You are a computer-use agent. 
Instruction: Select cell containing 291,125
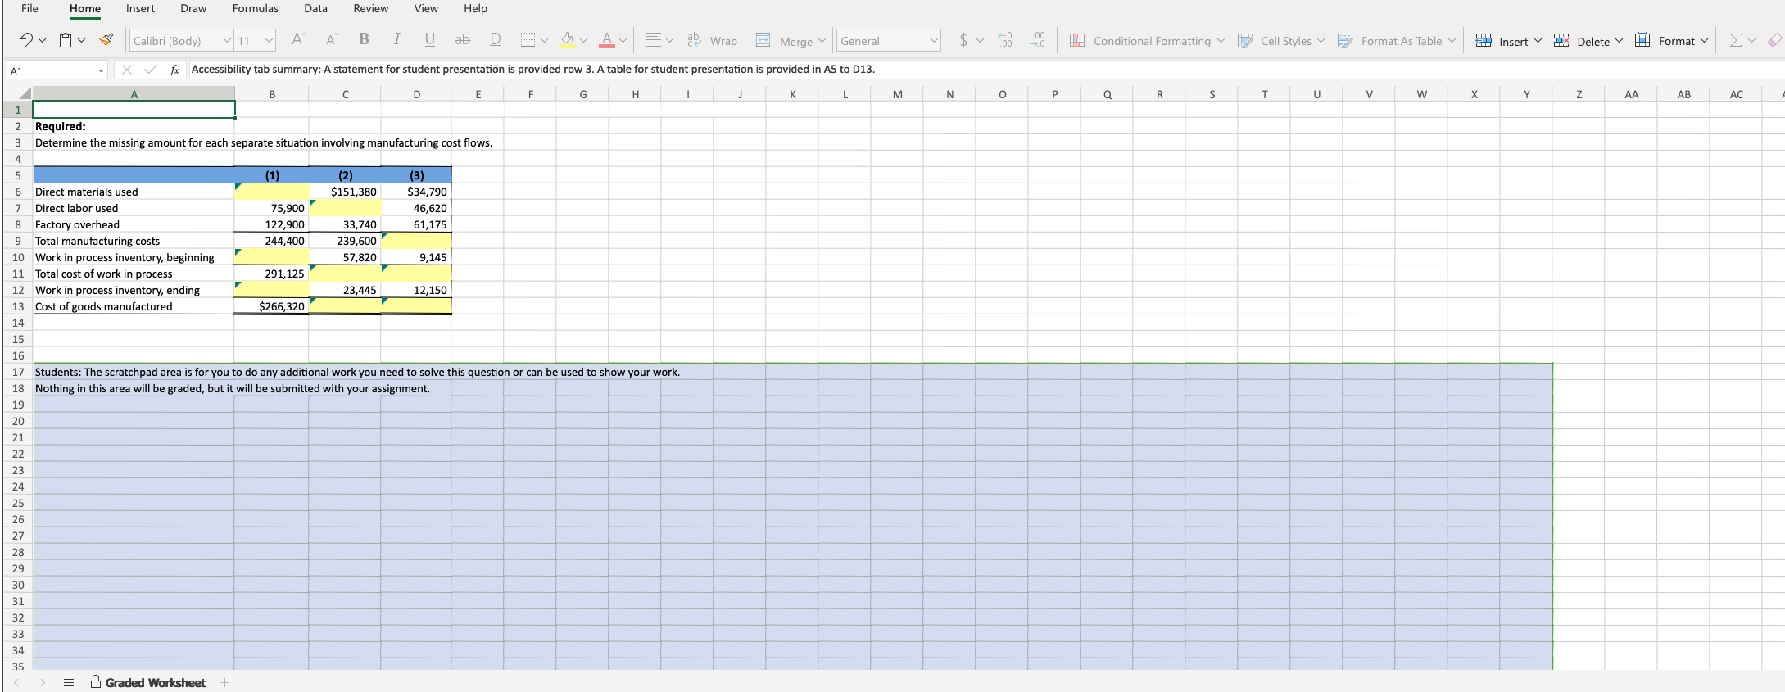pos(271,274)
